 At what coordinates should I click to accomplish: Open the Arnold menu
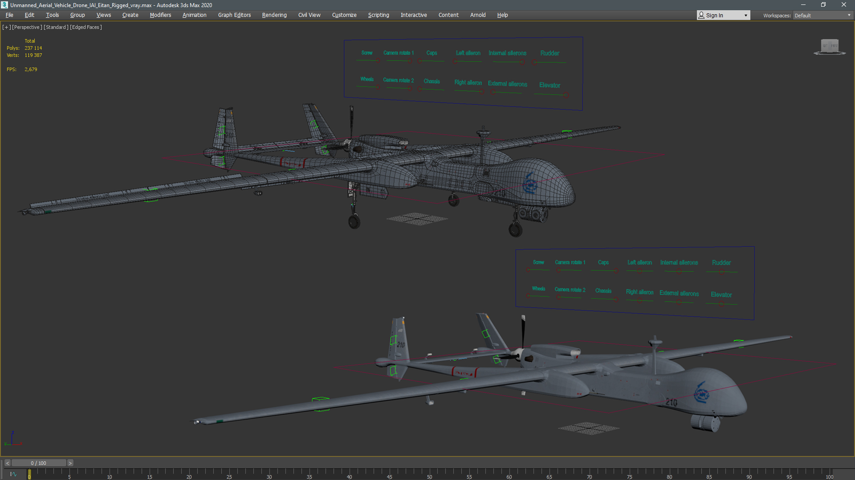[x=478, y=15]
